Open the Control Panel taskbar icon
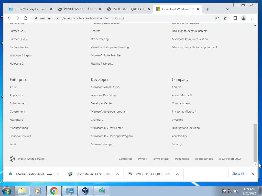Image resolution: width=262 pixels, height=196 pixels. 70,191
